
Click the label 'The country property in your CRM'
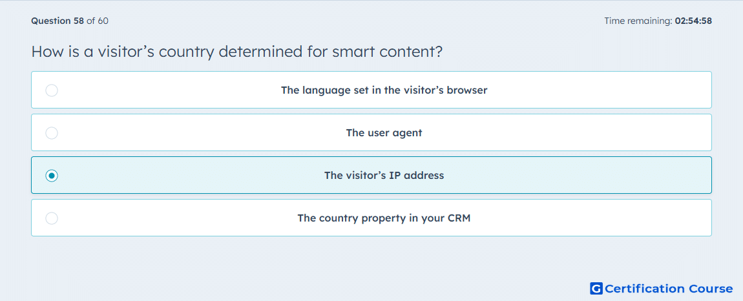click(x=384, y=218)
